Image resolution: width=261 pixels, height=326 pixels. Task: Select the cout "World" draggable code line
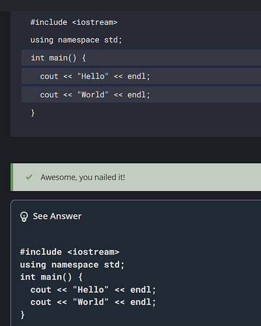[141, 95]
